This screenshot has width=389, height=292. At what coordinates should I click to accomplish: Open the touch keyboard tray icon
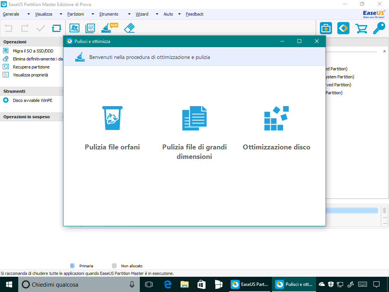point(362,284)
